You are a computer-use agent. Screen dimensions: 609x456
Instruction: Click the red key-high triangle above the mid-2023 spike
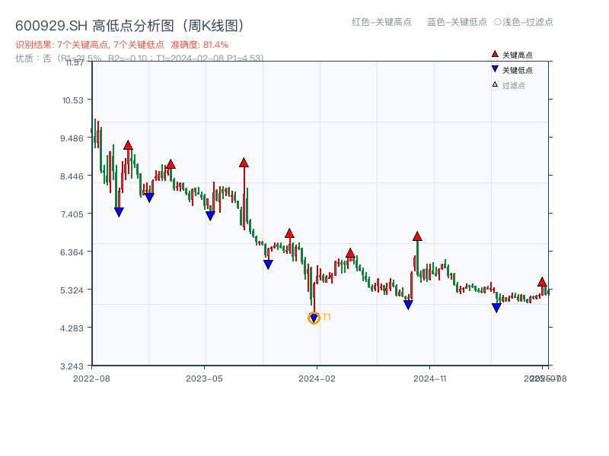click(x=244, y=161)
